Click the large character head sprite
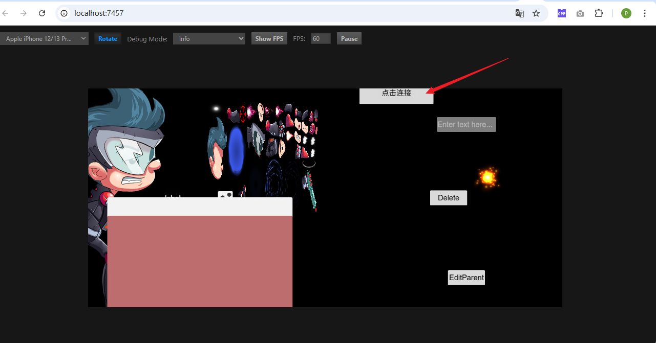This screenshot has height=343, width=656. tap(125, 141)
